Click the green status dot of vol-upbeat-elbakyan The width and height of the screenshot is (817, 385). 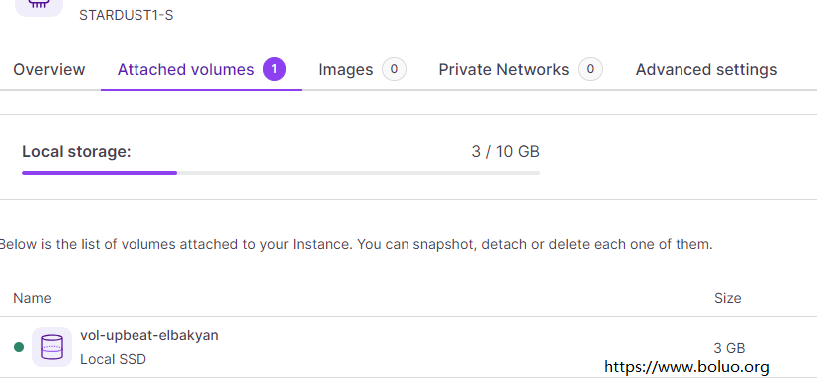(x=19, y=347)
